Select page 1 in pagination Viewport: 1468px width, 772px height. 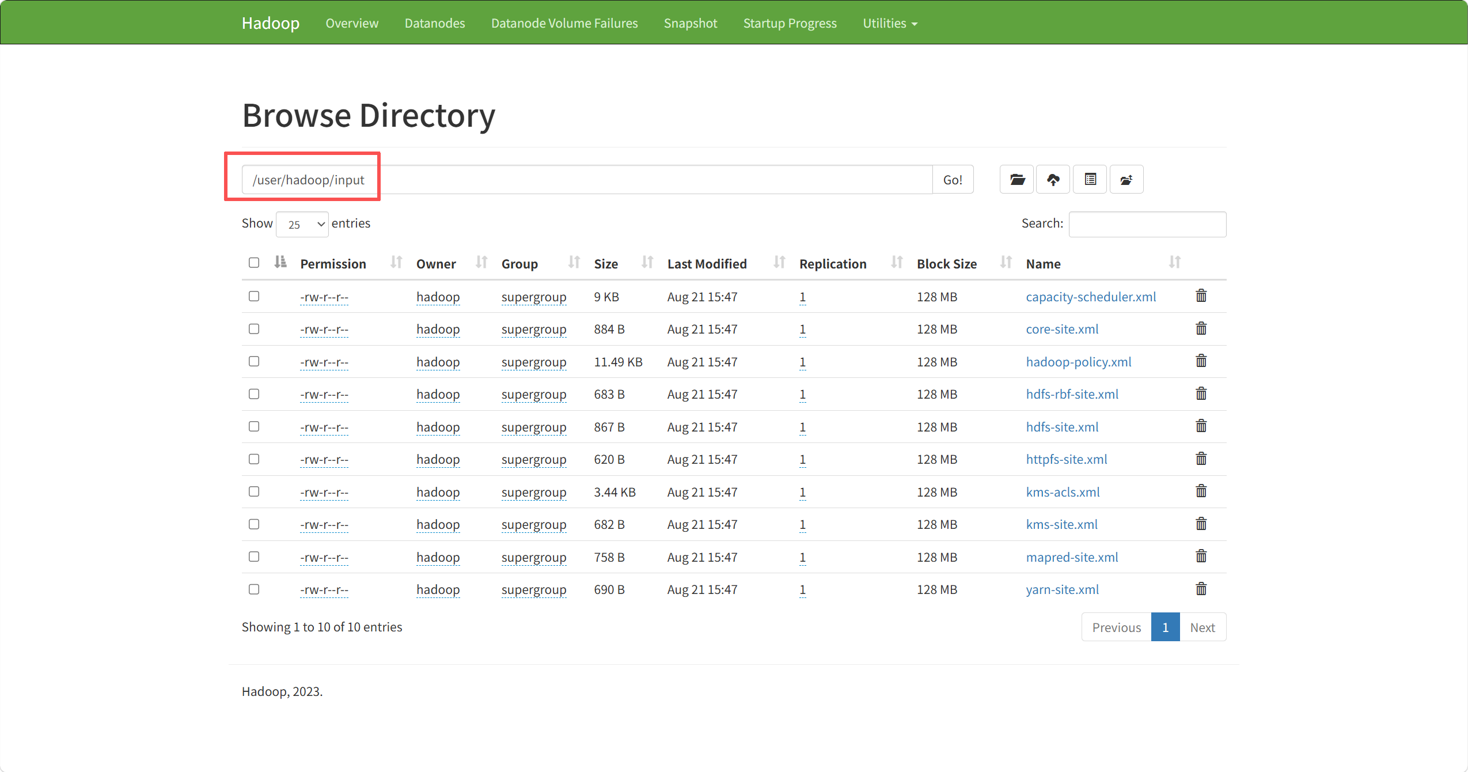tap(1165, 627)
